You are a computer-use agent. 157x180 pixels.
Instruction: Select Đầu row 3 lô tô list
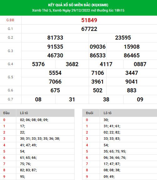point(40,139)
